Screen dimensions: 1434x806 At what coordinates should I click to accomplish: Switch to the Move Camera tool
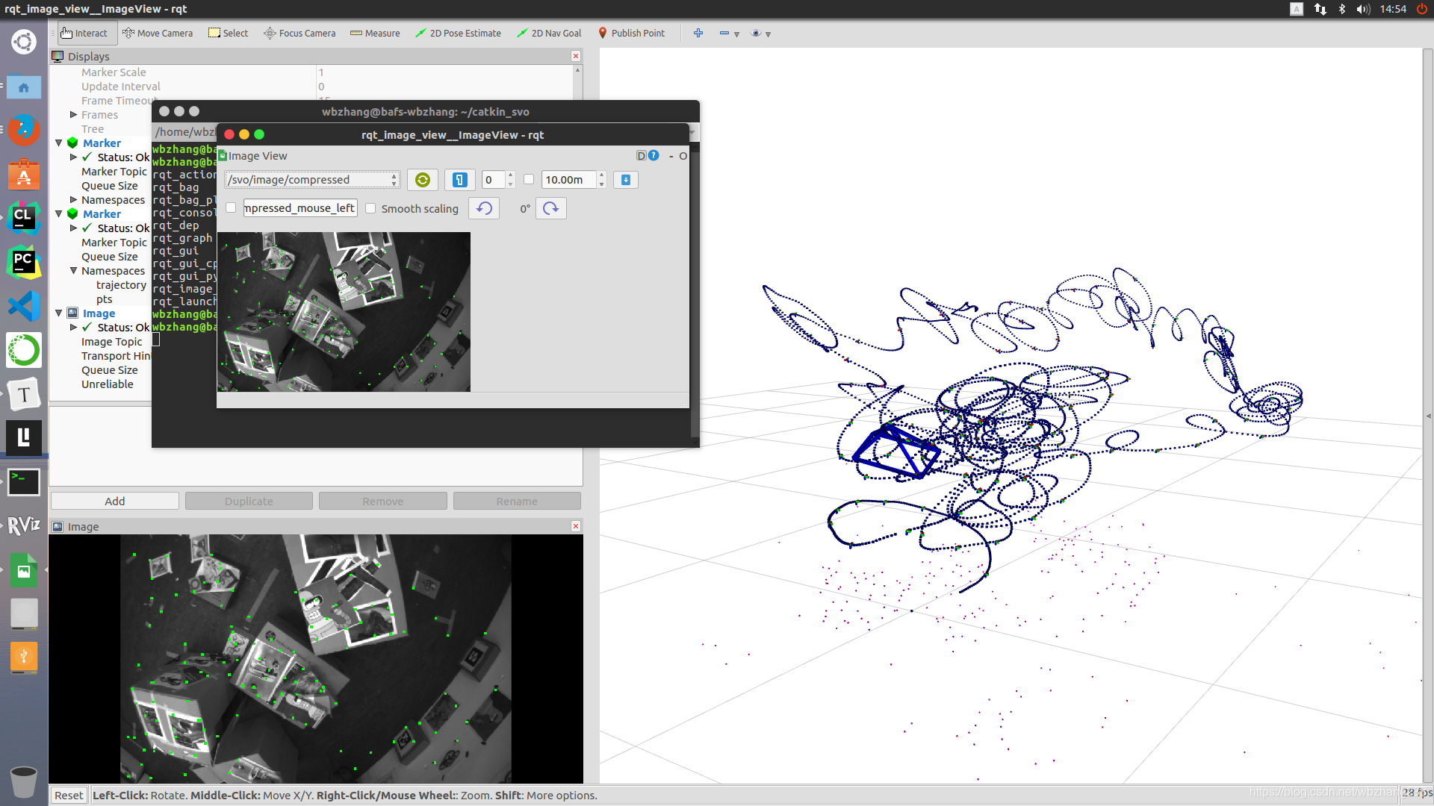(158, 33)
